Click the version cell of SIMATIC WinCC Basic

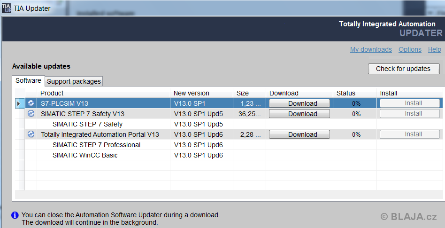[201, 155]
